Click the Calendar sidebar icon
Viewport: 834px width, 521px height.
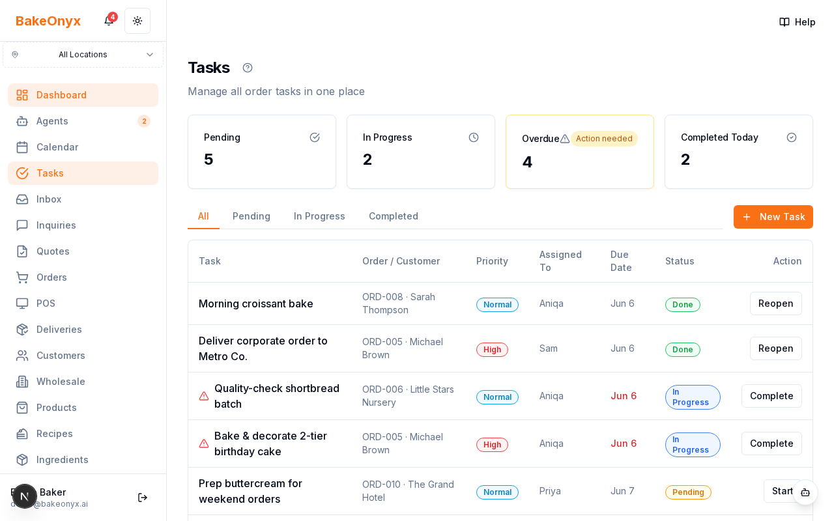(x=22, y=147)
